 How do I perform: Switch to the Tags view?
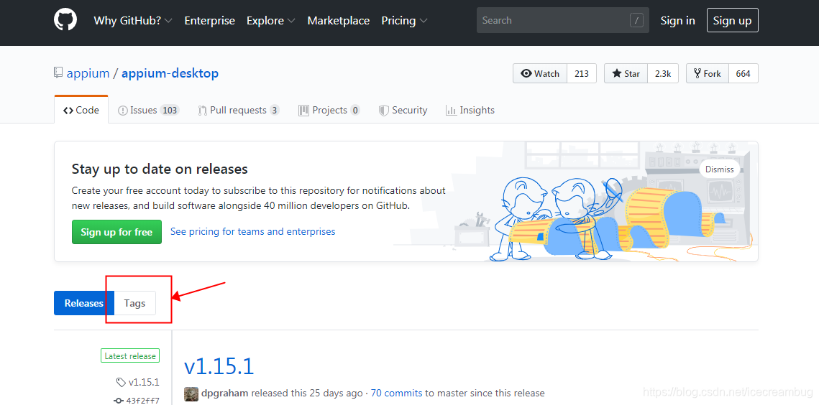[134, 303]
